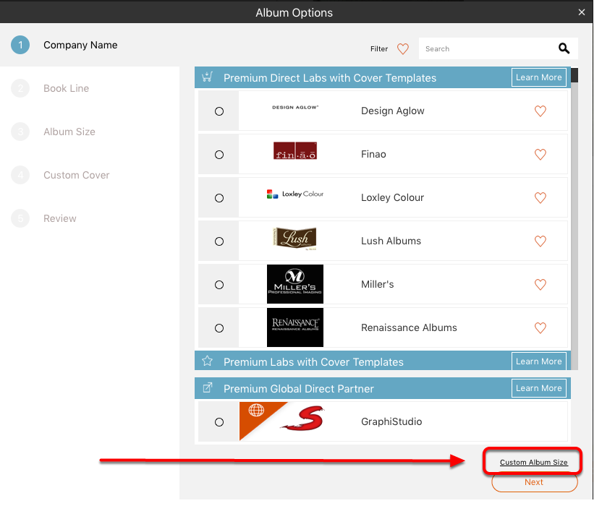Click the GraphiStudio name text
This screenshot has height=506, width=602.
[x=391, y=421]
